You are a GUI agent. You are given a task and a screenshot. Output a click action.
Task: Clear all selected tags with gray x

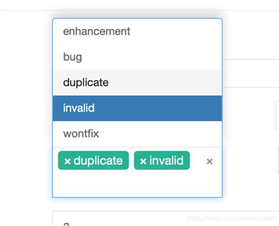point(210,161)
